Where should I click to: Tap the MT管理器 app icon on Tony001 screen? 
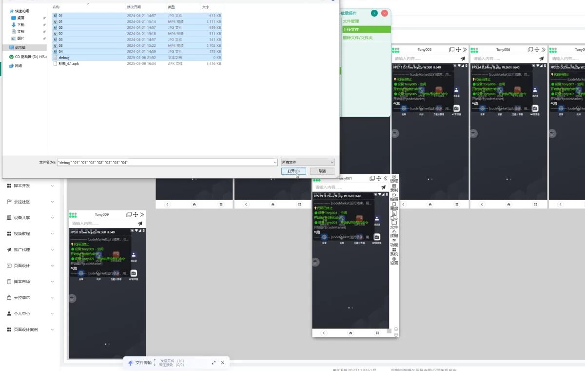click(x=377, y=238)
